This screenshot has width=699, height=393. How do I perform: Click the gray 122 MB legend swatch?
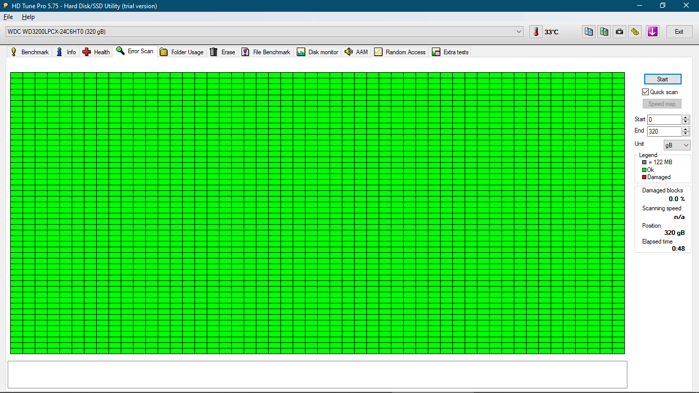point(644,162)
